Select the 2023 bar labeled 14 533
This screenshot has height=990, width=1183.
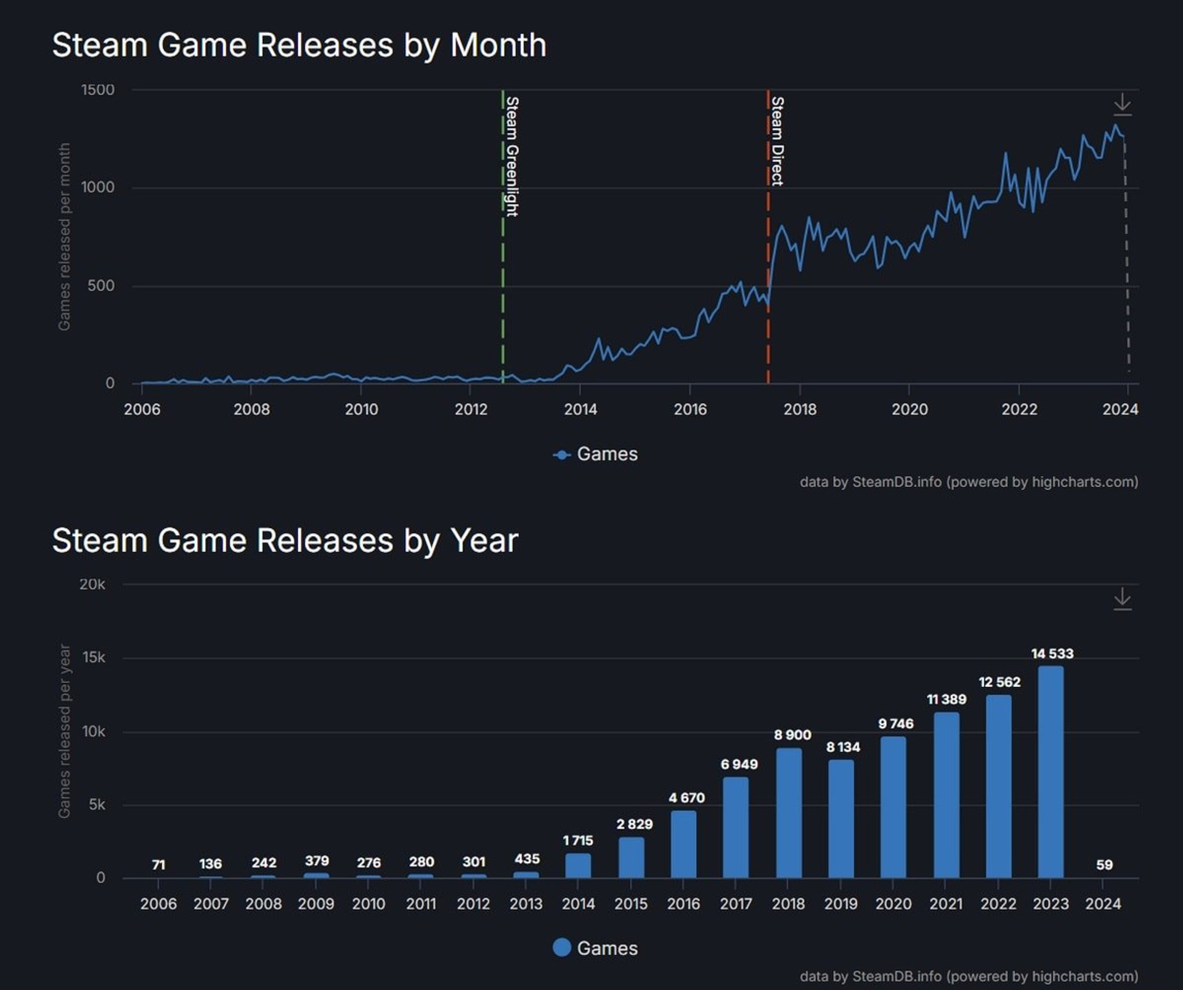[x=1051, y=772]
